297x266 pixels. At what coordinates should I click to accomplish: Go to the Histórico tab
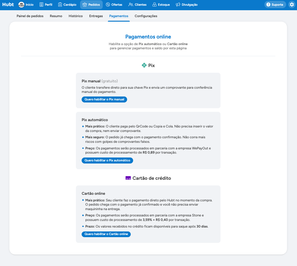point(76,16)
